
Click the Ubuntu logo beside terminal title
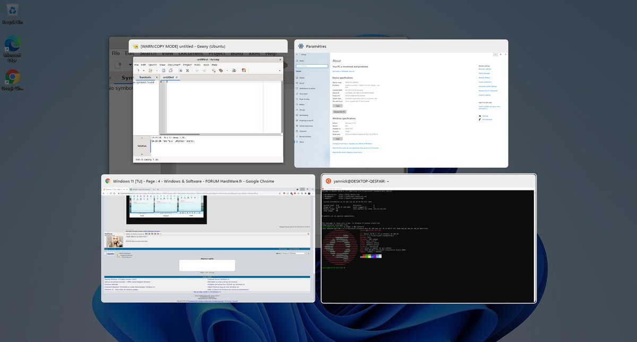(328, 181)
